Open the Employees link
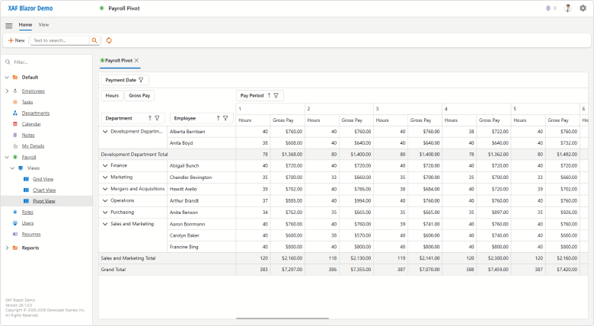The image size is (594, 326). click(34, 91)
